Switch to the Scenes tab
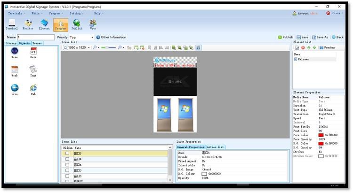The width and height of the screenshot is (353, 193). (x=37, y=43)
